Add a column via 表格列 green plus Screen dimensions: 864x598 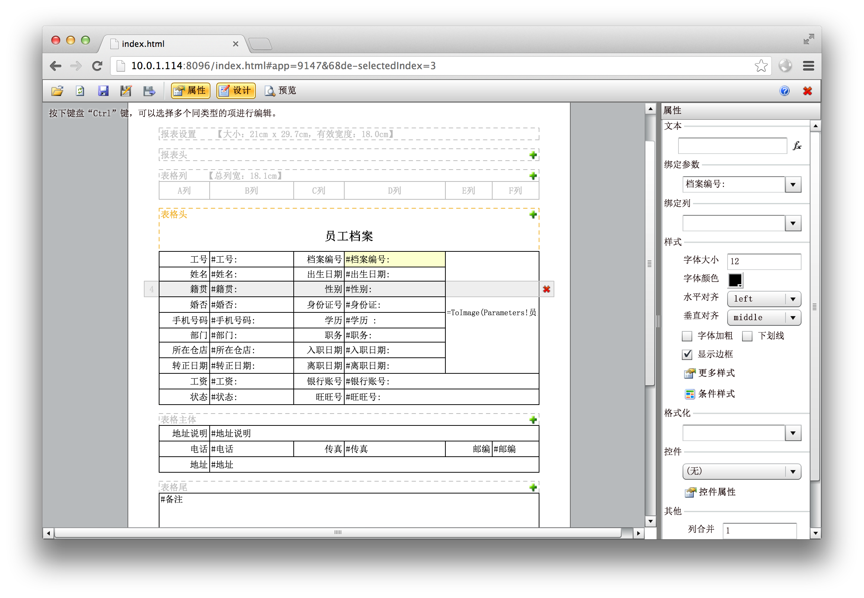pyautogui.click(x=533, y=176)
